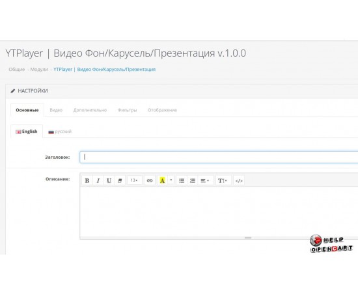358x293 pixels.
Task: Toggle italic formatting in description editor
Action: tap(98, 180)
